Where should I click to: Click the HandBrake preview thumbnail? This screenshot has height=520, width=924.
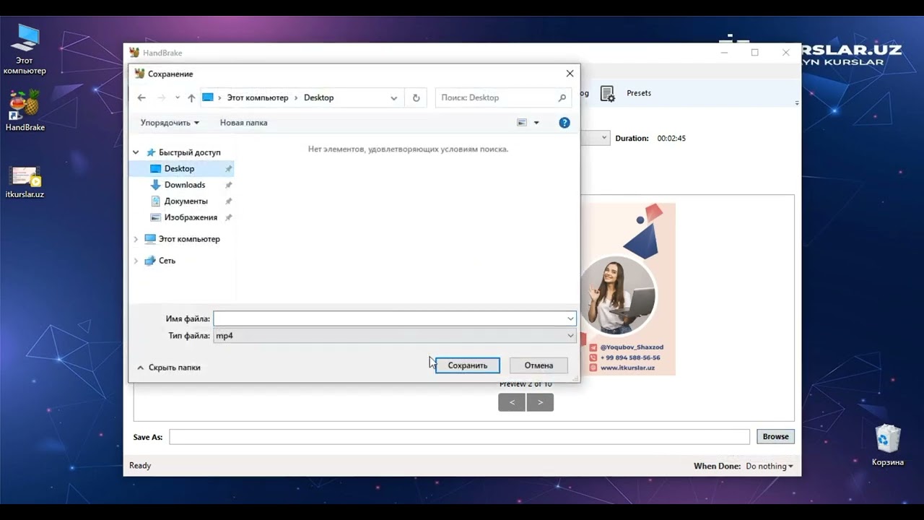coord(628,289)
